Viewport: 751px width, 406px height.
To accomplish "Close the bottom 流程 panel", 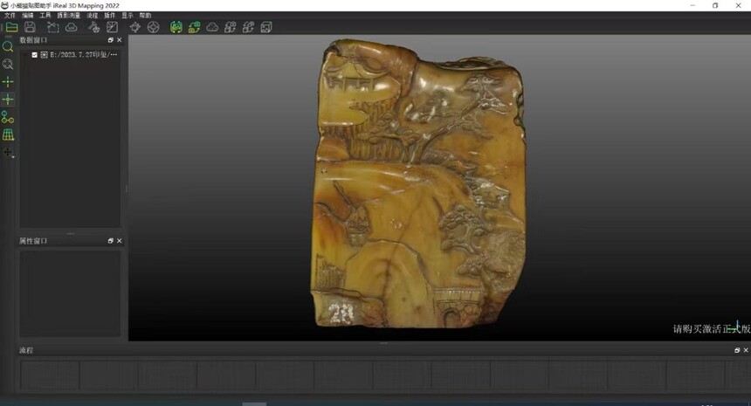I will point(746,350).
